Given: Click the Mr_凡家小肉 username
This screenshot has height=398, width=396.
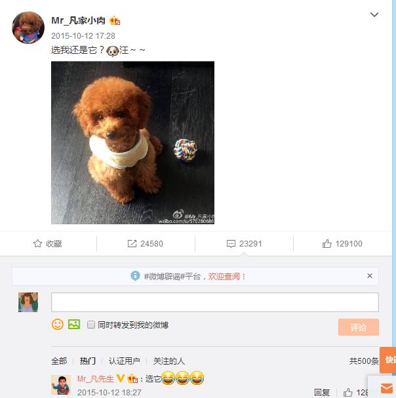Looking at the screenshot, I should pyautogui.click(x=78, y=20).
